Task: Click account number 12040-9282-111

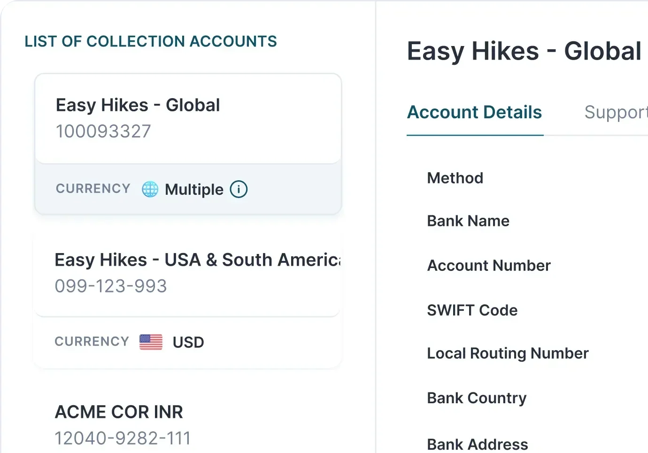Action: click(x=123, y=438)
